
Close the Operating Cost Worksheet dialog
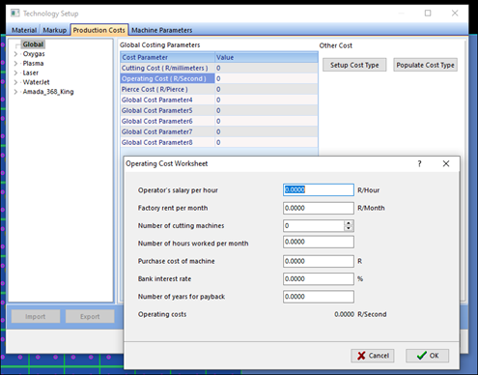446,163
